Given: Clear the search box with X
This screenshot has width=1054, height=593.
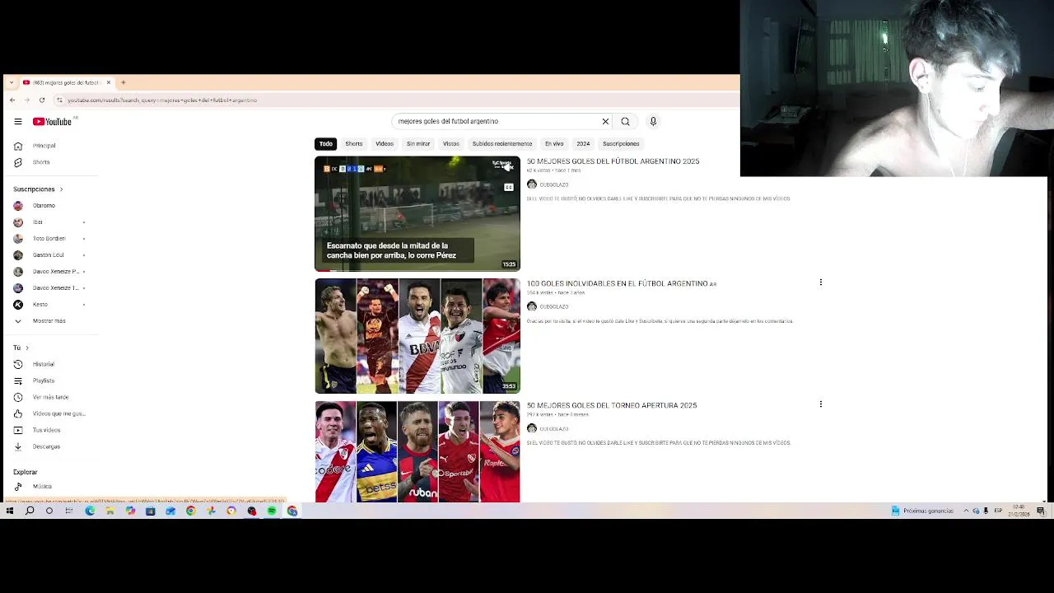Looking at the screenshot, I should click(x=605, y=121).
